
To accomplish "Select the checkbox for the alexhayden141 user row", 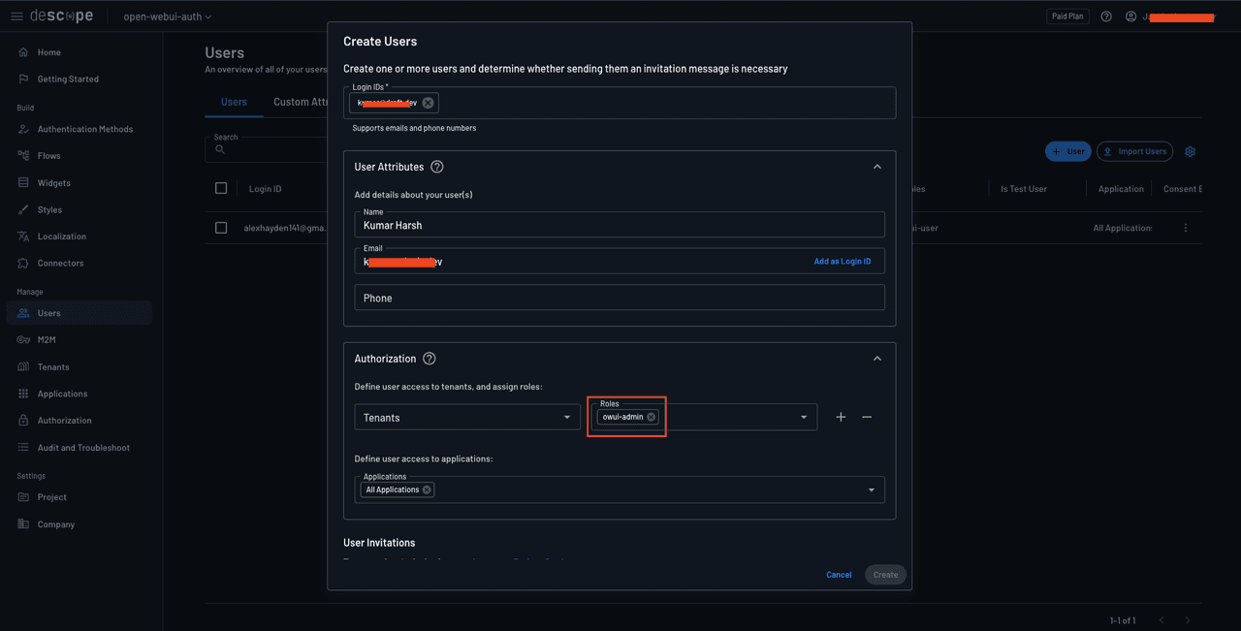I will click(x=221, y=227).
